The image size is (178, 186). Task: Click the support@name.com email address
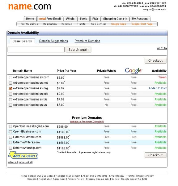coord(155,9)
